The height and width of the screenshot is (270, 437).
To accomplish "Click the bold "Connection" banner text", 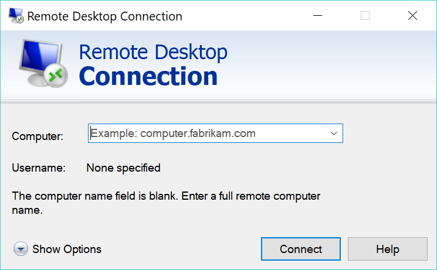I will [148, 77].
